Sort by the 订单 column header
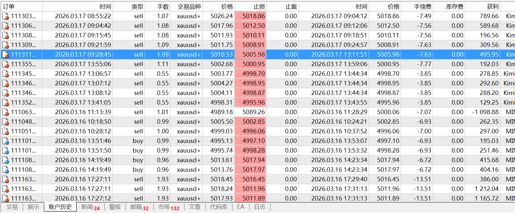The height and width of the screenshot is (213, 515). (21, 6)
